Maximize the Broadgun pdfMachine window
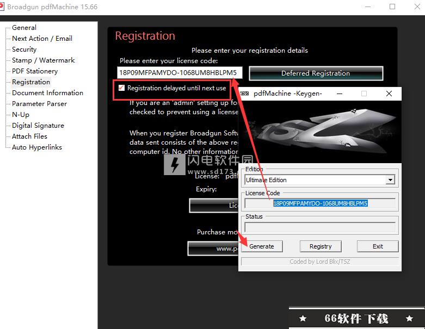This screenshot has height=329, width=425. pyautogui.click(x=392, y=7)
